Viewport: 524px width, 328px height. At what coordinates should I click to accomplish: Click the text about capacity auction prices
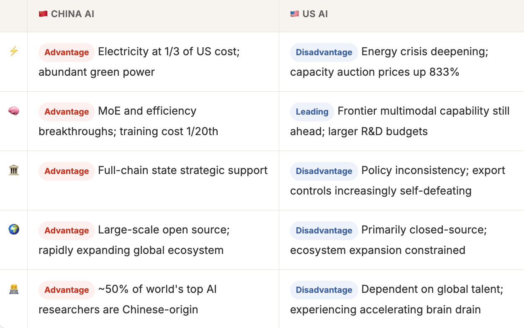[375, 72]
